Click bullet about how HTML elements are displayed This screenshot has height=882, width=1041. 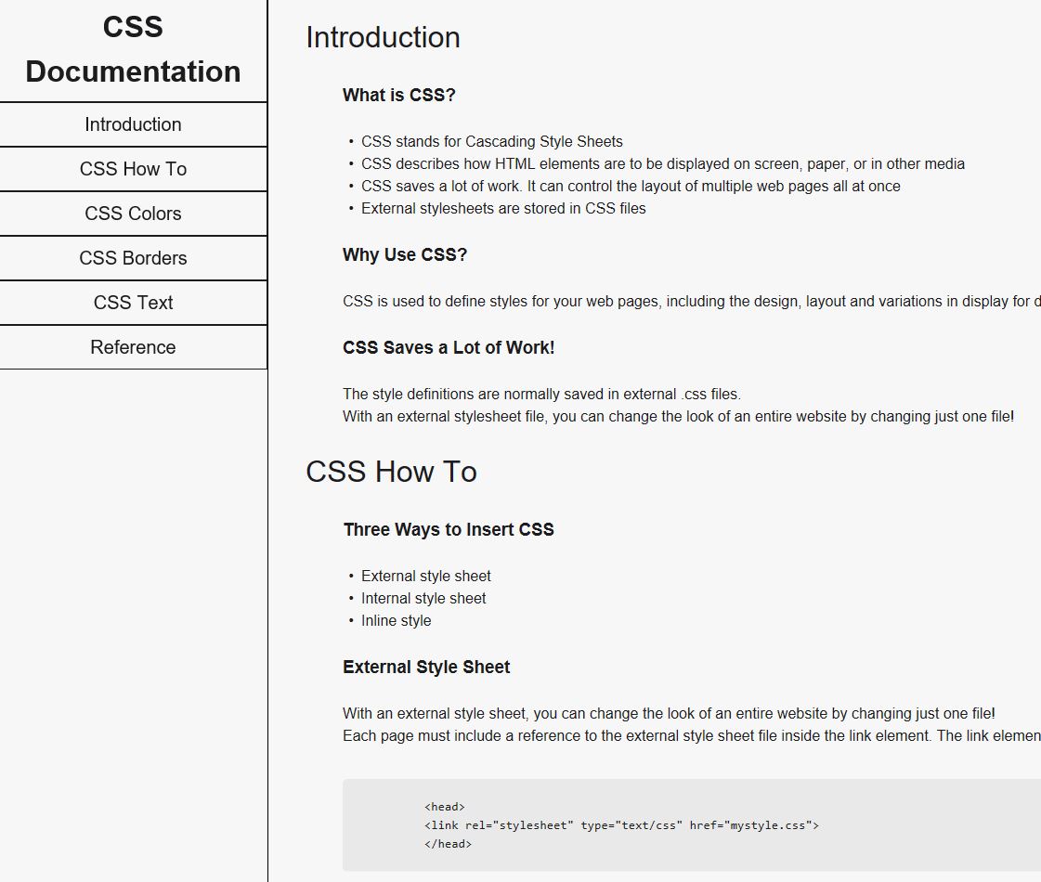tap(662, 164)
